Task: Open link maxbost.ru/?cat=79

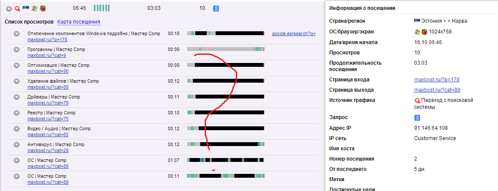Action: 48,103
